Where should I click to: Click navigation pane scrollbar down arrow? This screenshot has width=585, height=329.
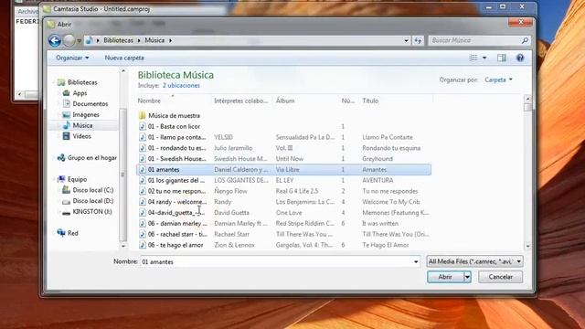click(123, 246)
